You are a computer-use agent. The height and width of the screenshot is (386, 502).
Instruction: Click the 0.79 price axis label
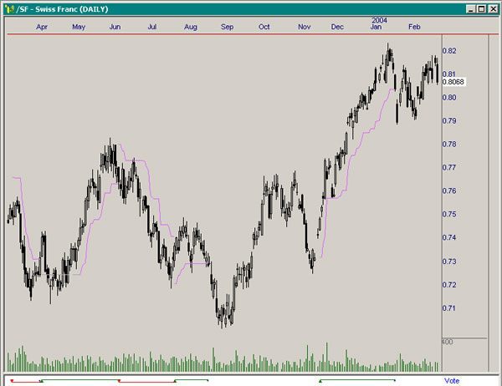tap(449, 121)
